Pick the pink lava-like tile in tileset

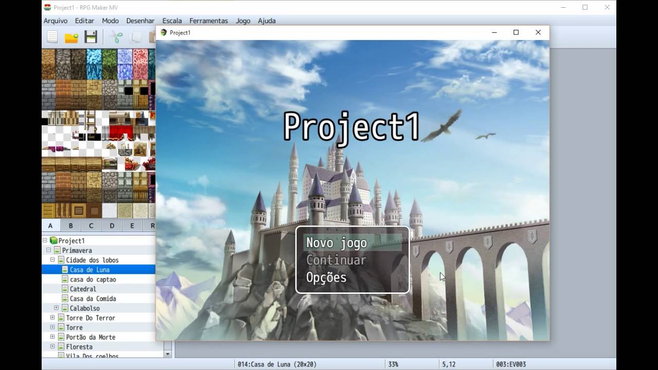[x=140, y=64]
